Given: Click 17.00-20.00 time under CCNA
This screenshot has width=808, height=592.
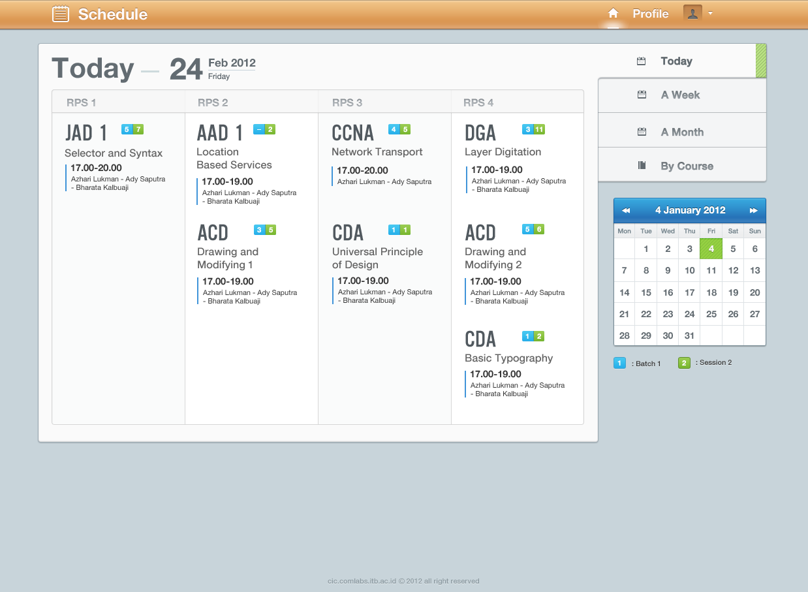Looking at the screenshot, I should point(362,170).
